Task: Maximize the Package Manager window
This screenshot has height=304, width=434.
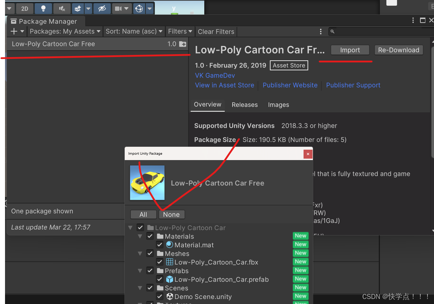Action: point(423,20)
